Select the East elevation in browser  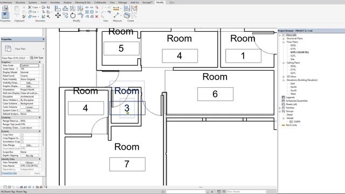click(x=293, y=84)
